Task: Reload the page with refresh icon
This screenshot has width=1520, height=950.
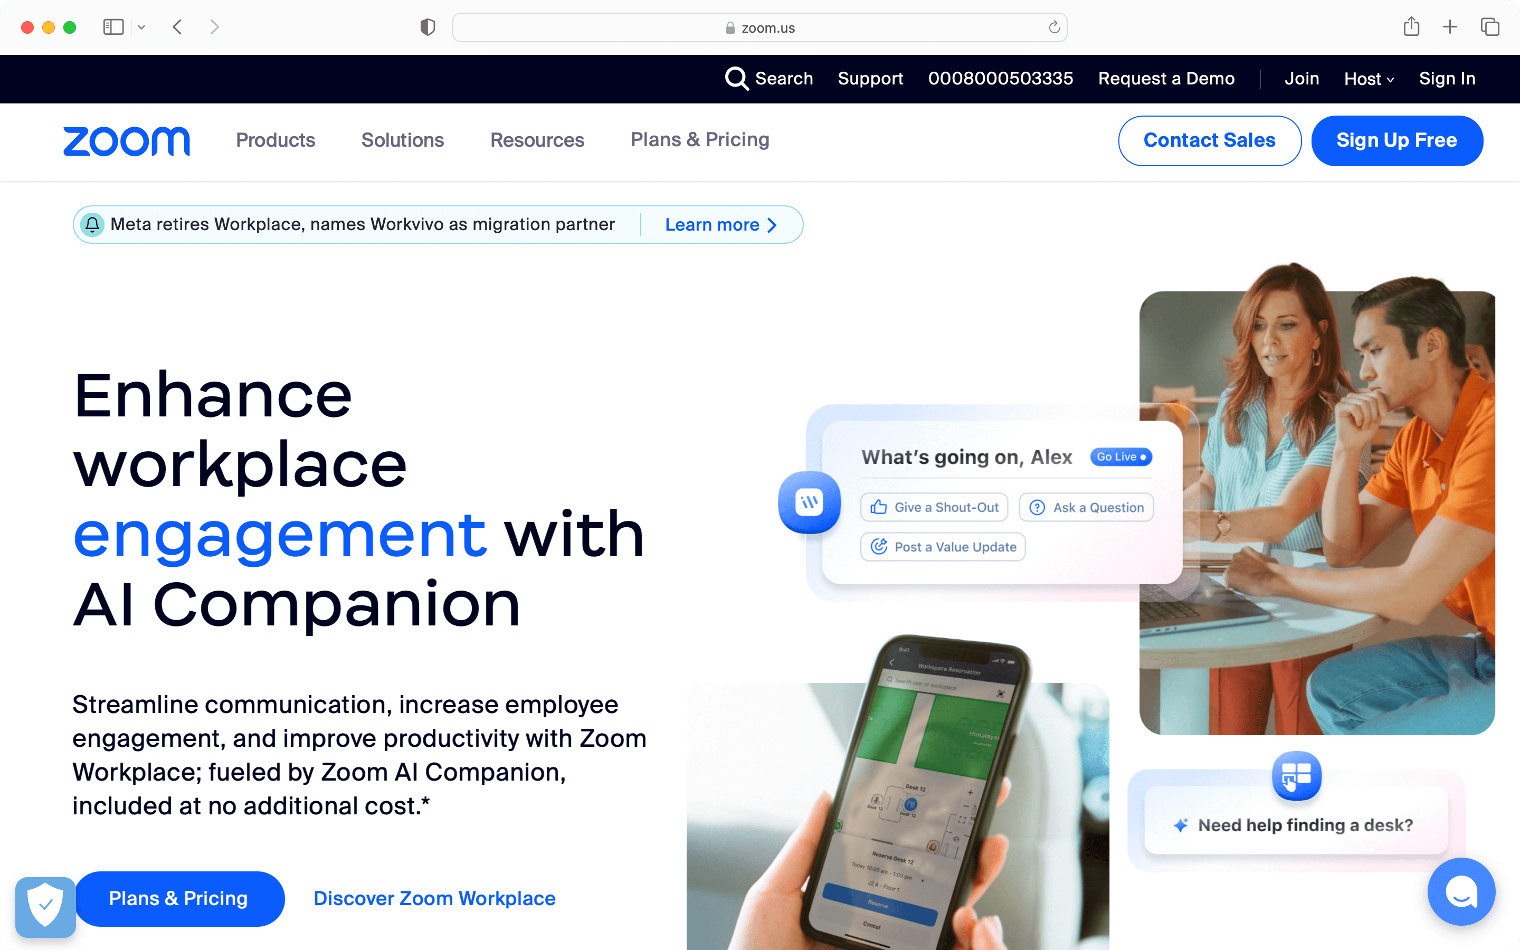Action: coord(1054,27)
